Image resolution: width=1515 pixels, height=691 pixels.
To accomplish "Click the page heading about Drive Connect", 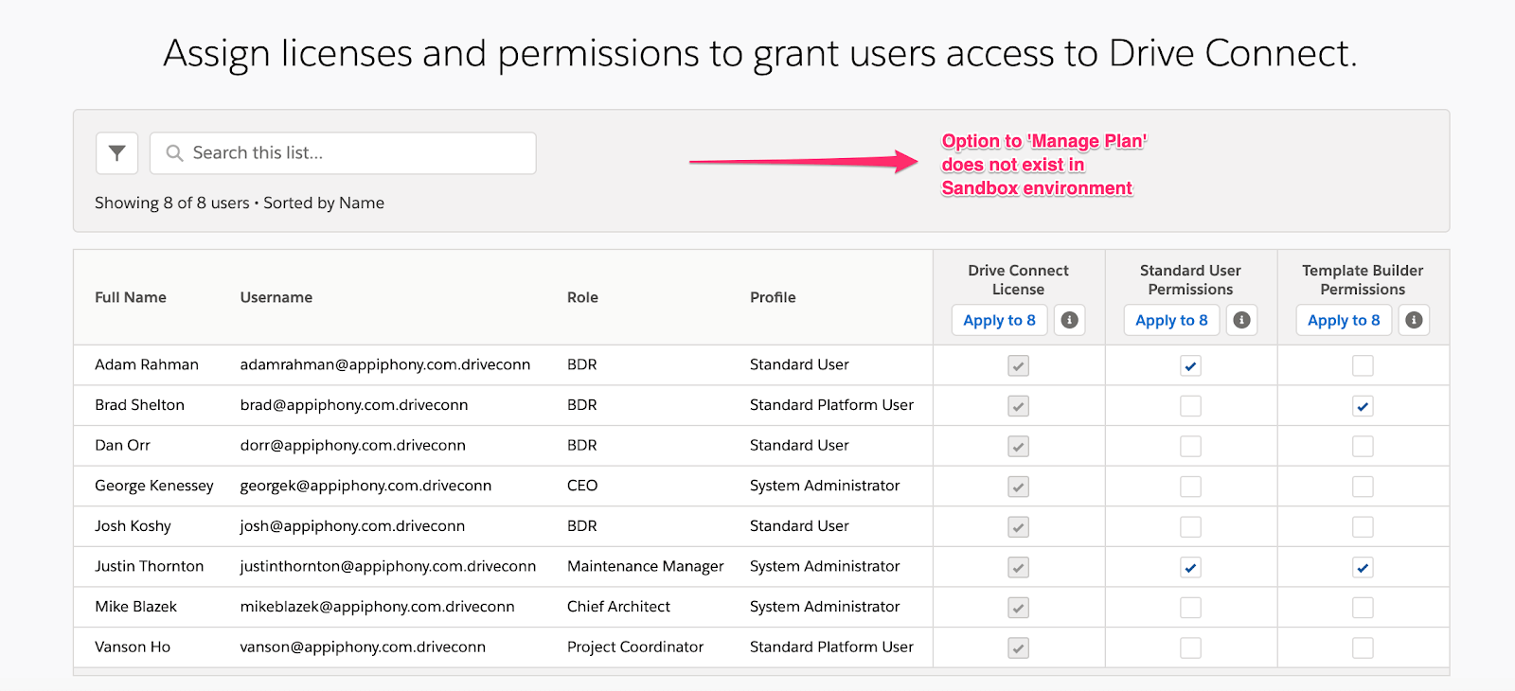I will coord(760,54).
